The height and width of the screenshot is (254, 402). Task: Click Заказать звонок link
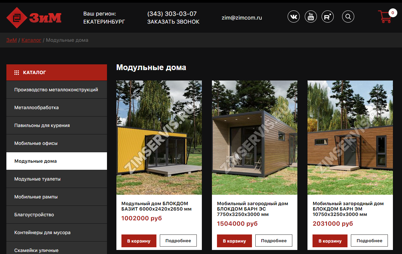pos(173,22)
